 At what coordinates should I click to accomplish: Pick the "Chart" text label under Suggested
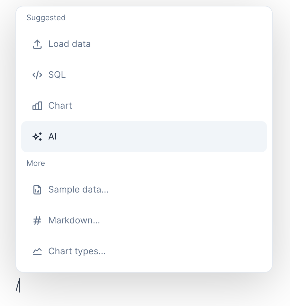point(60,106)
